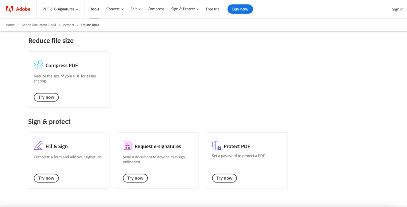Click the Buy now button
407x207 pixels.
[240, 9]
